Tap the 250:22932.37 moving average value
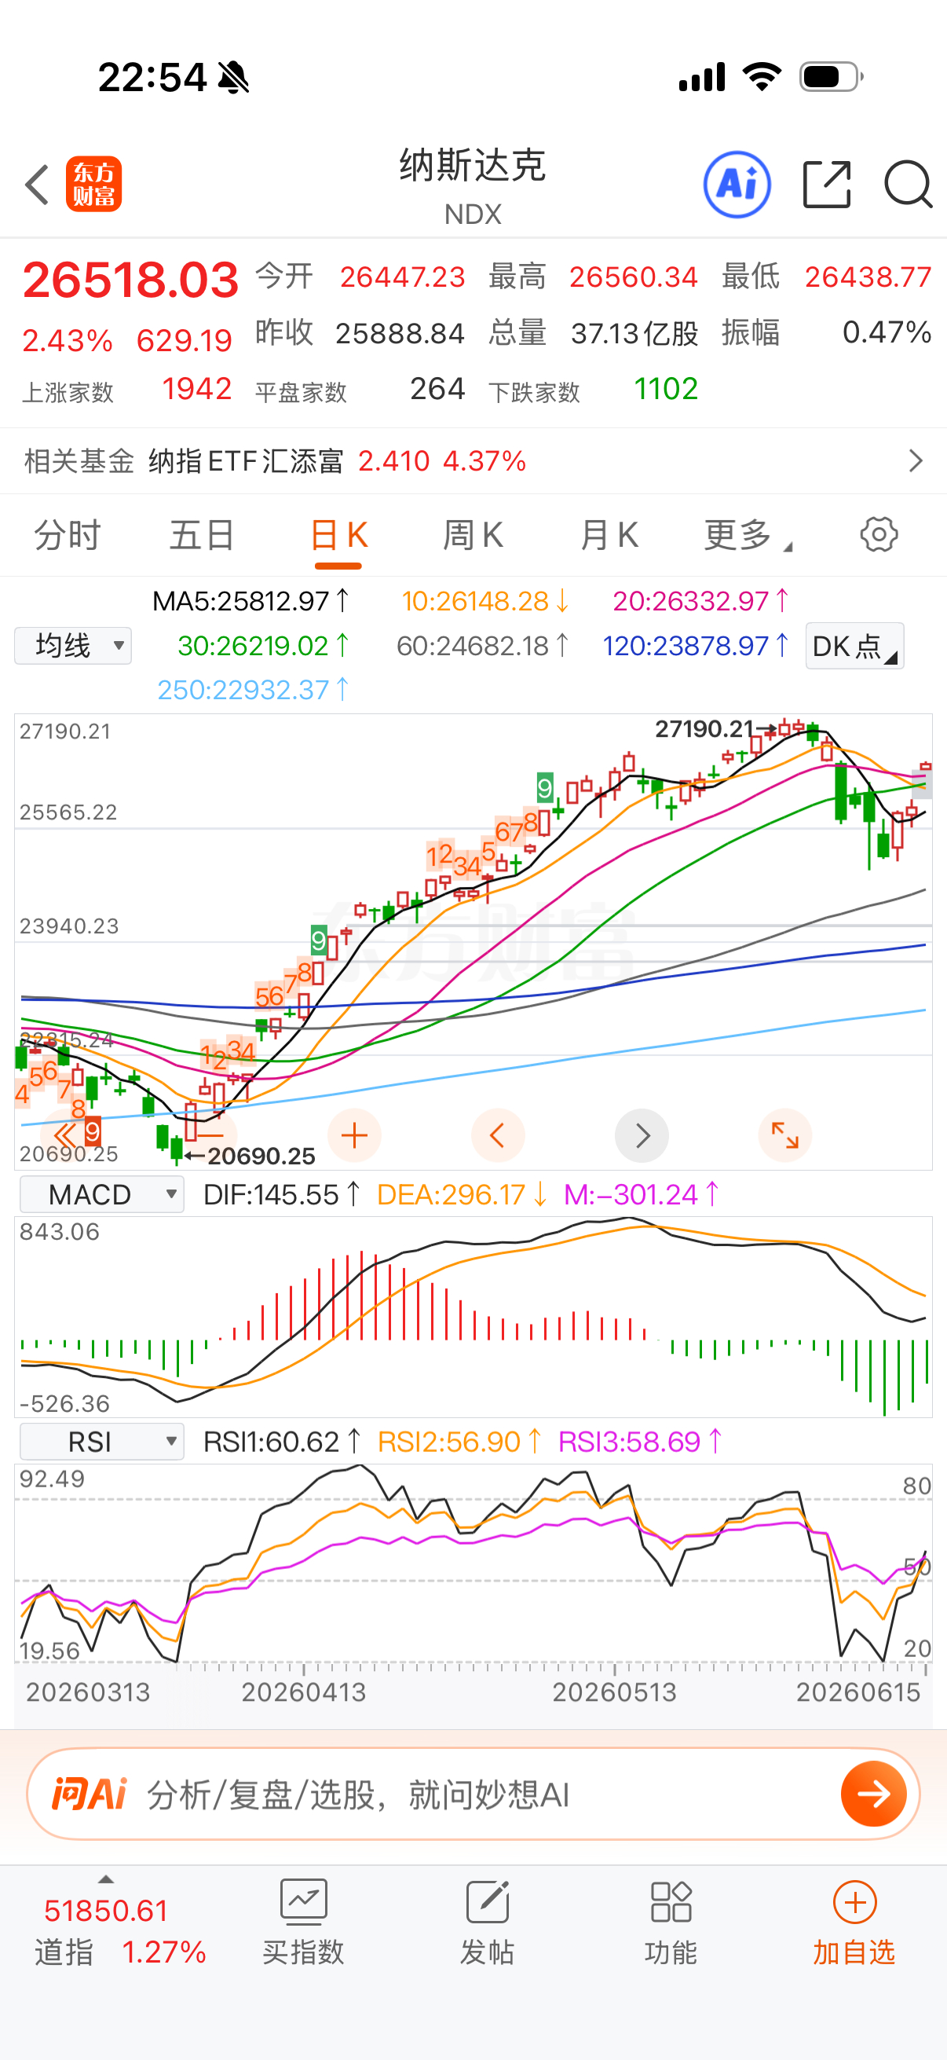 pos(254,689)
